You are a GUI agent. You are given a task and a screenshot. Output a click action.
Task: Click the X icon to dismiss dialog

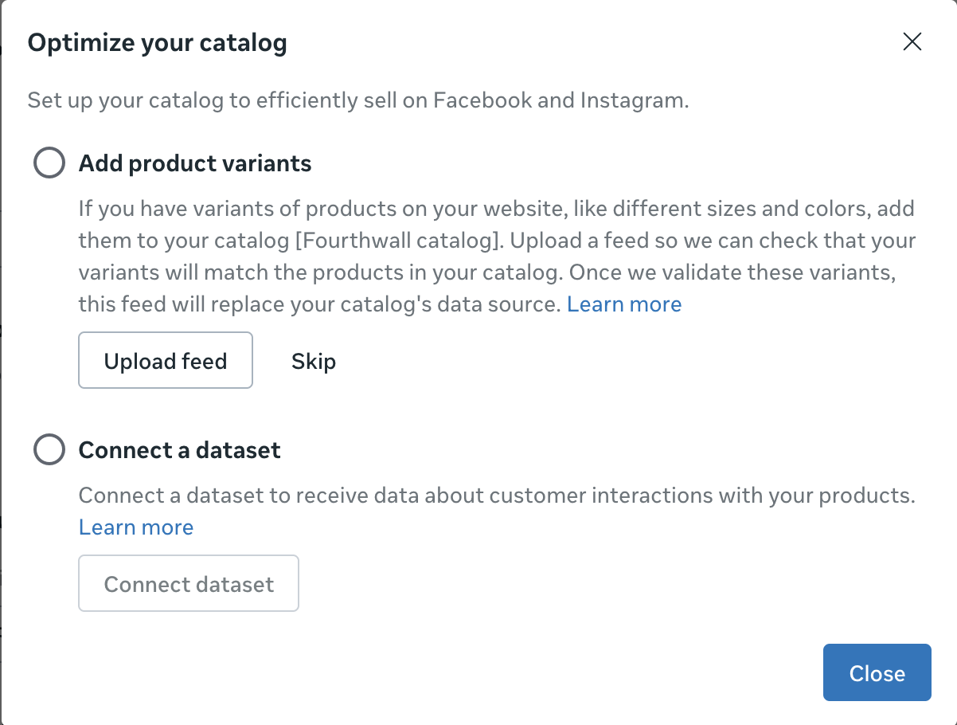pos(912,42)
